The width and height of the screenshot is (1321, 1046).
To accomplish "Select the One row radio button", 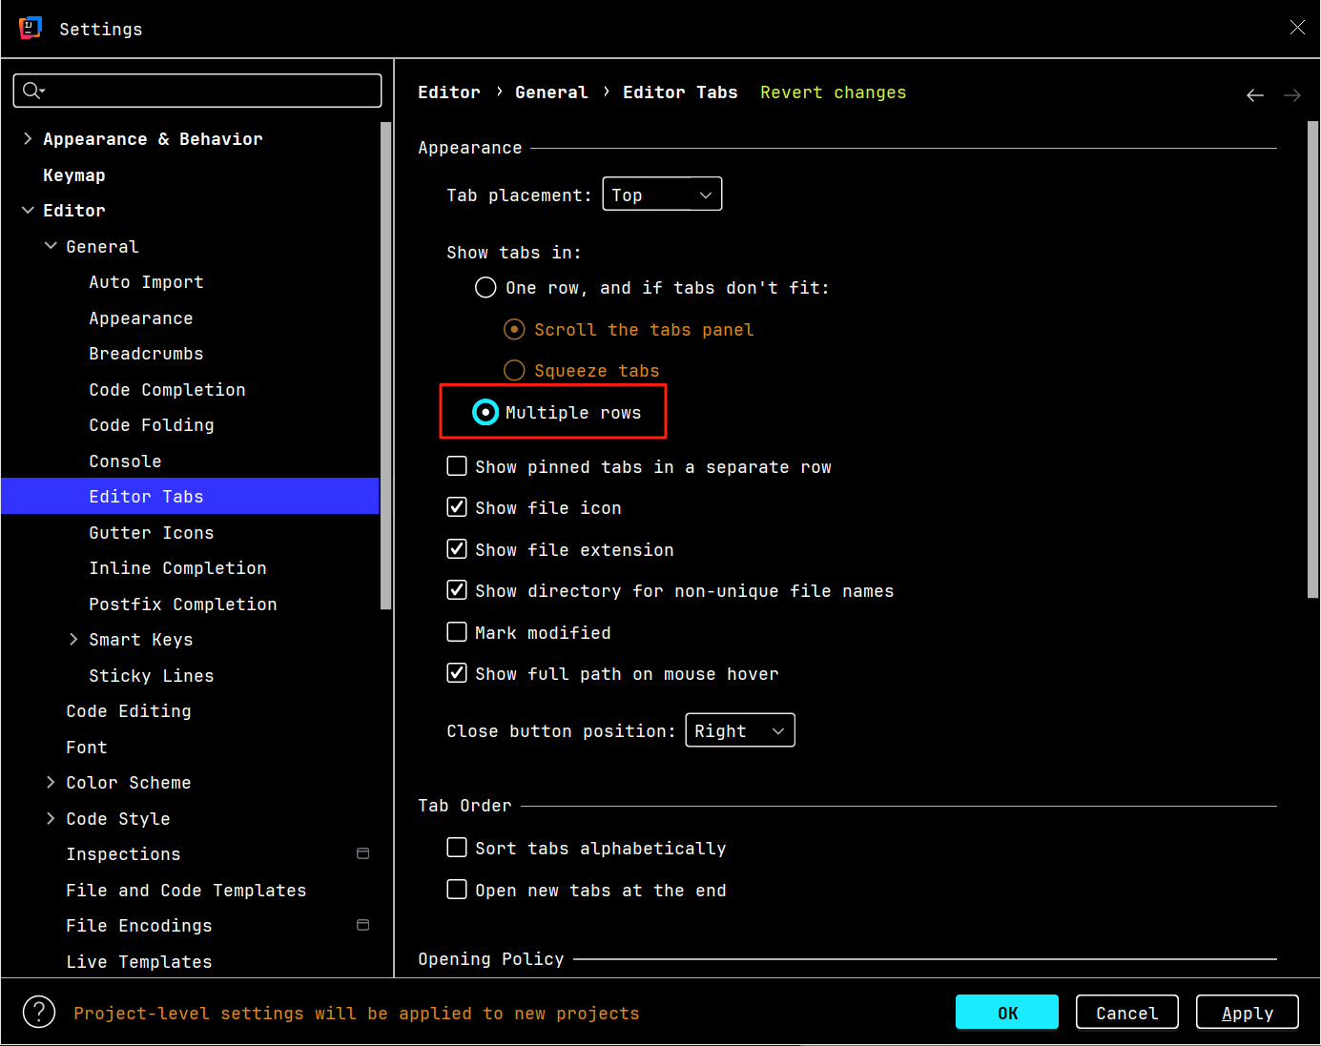I will [485, 288].
